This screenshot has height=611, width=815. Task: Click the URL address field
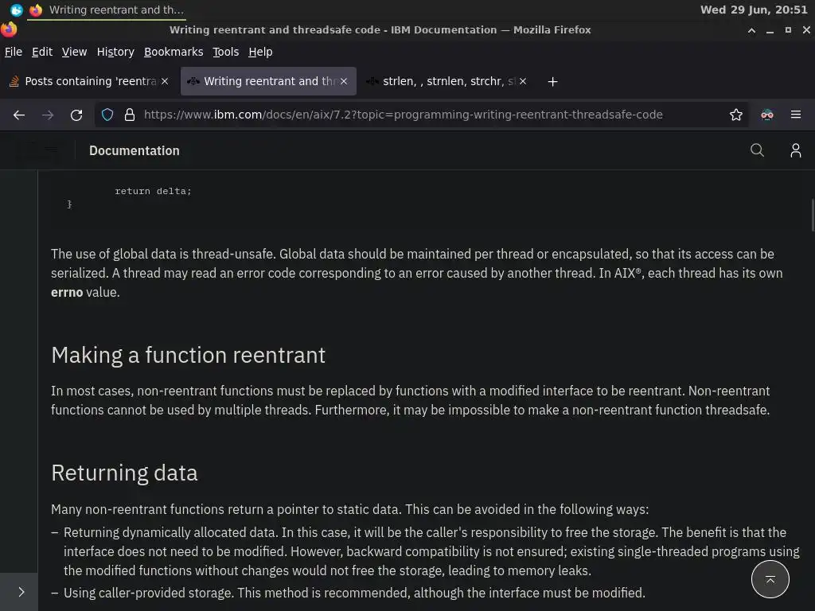click(x=414, y=115)
